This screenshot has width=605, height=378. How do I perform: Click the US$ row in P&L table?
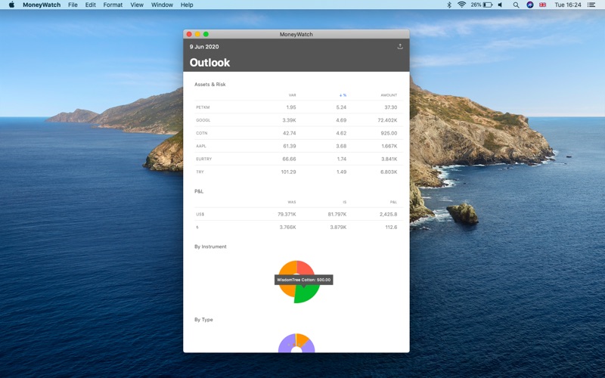click(298, 214)
